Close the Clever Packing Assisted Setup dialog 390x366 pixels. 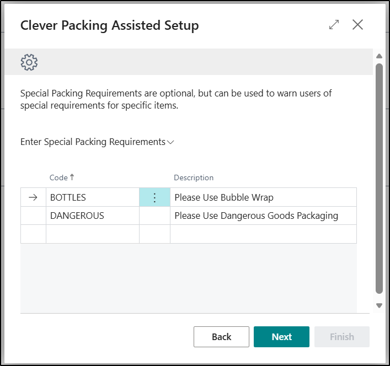pos(358,25)
